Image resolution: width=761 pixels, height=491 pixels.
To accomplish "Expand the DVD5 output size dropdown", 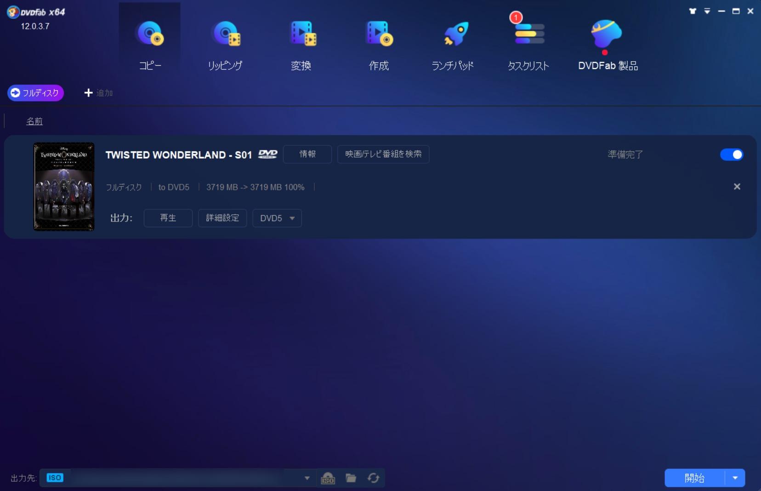I will click(x=277, y=218).
